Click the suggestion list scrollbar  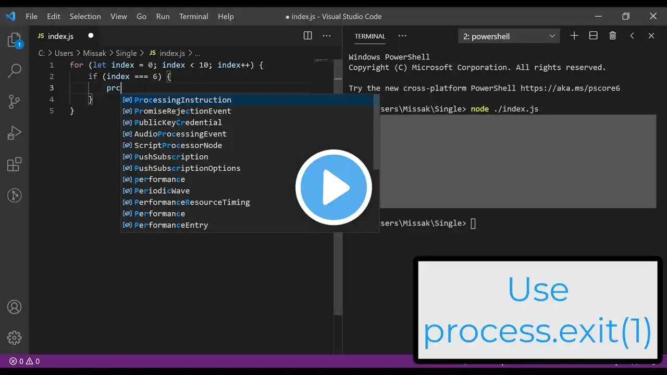tap(376, 133)
